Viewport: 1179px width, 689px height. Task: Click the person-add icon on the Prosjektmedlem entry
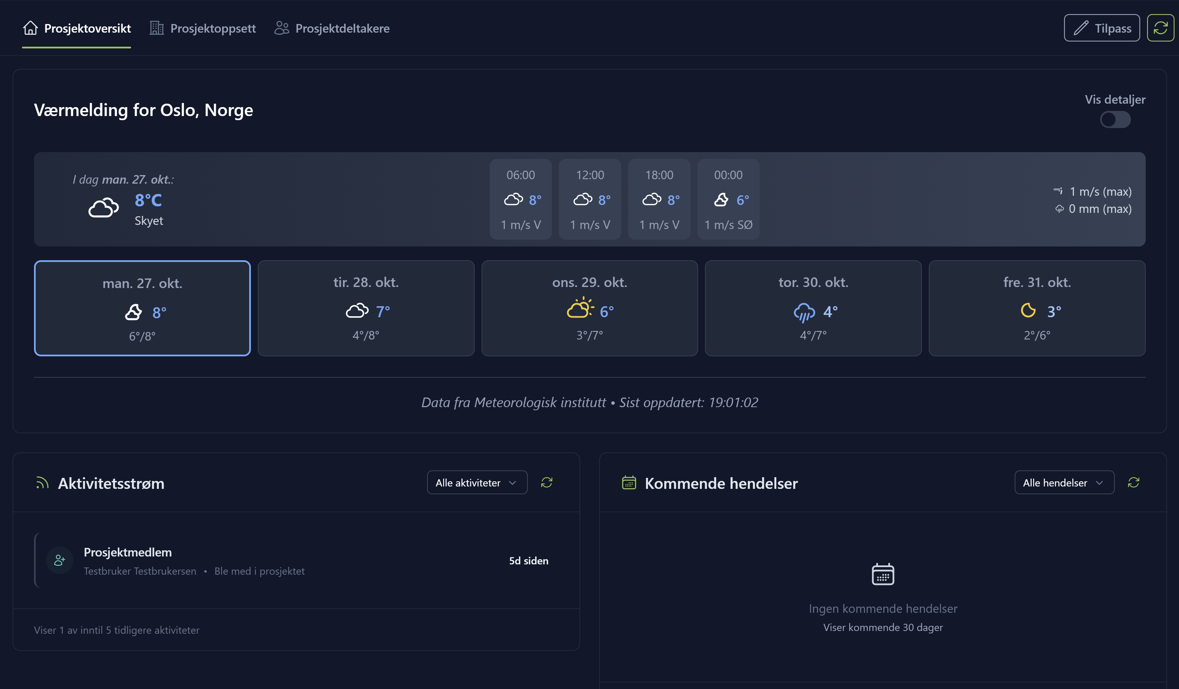[59, 560]
